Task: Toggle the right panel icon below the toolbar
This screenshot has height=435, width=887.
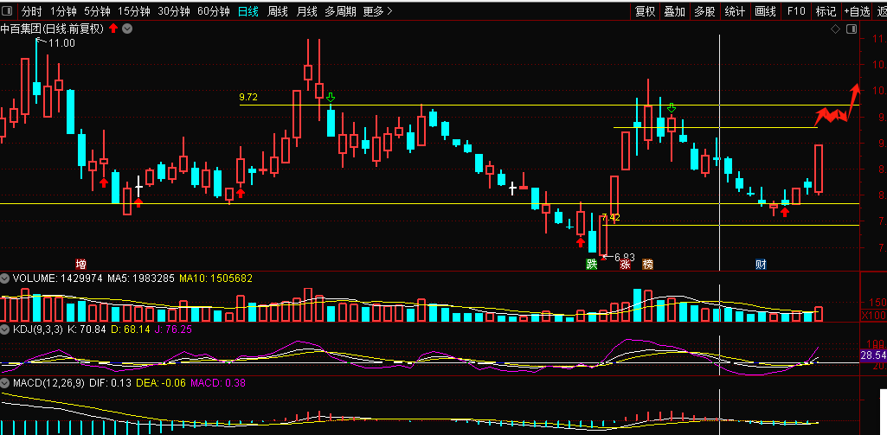Action: (x=852, y=29)
